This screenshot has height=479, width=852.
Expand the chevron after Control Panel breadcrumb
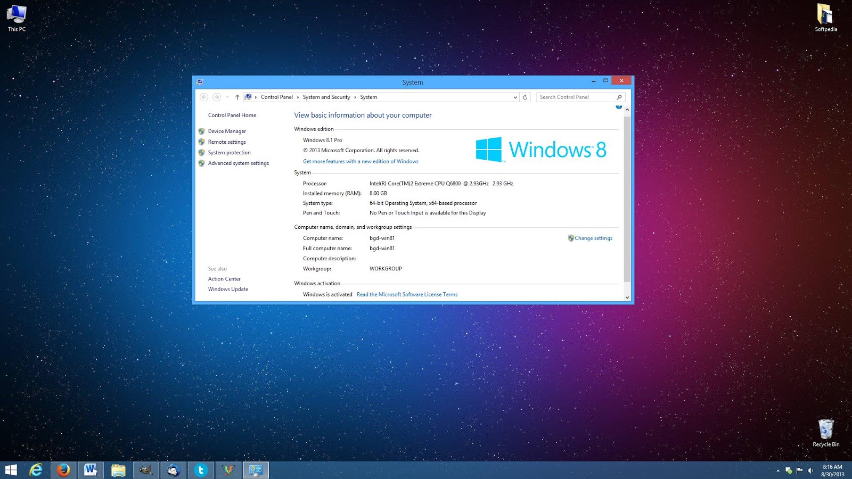pos(298,97)
